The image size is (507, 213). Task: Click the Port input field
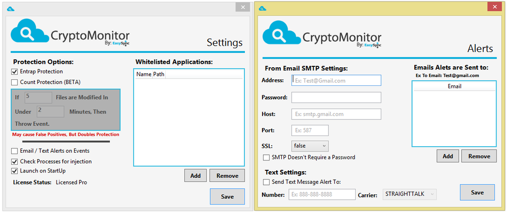(310, 131)
